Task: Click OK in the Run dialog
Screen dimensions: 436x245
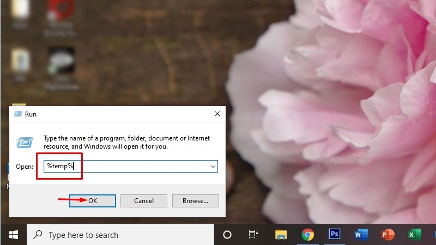Action: click(93, 201)
